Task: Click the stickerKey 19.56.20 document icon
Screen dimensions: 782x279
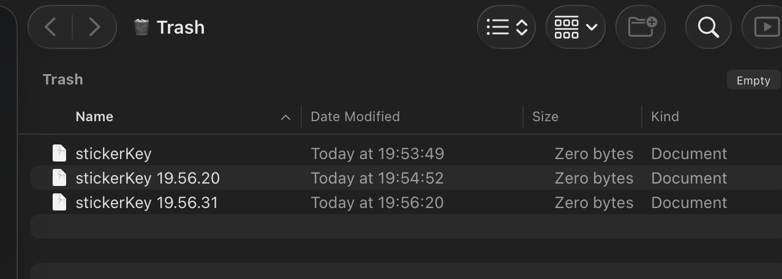Action: click(59, 178)
